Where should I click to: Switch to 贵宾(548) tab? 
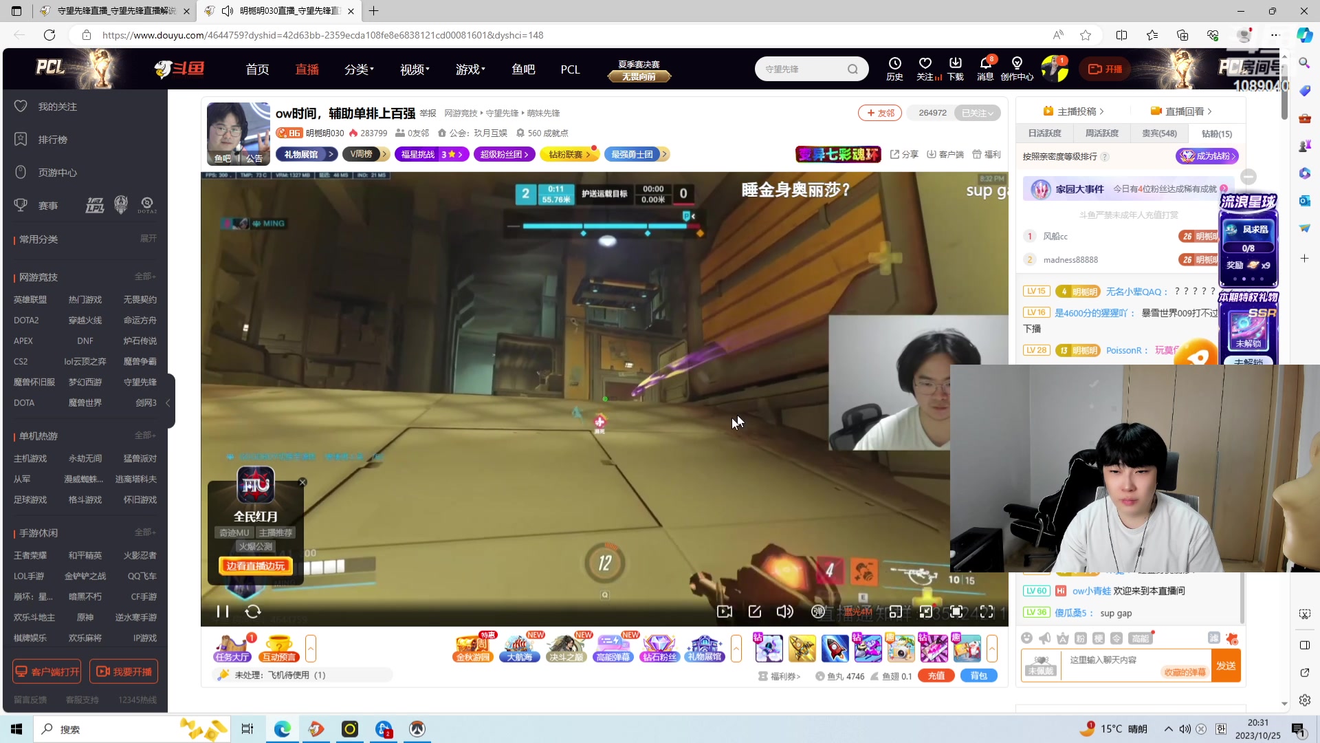click(1159, 133)
